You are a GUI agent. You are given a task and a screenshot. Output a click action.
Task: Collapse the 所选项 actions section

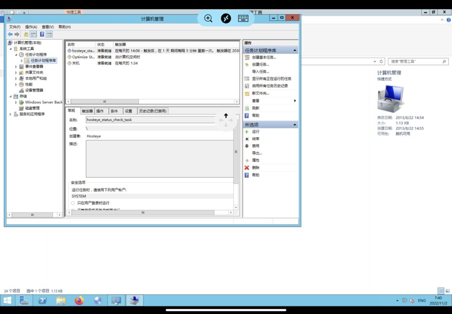point(294,125)
